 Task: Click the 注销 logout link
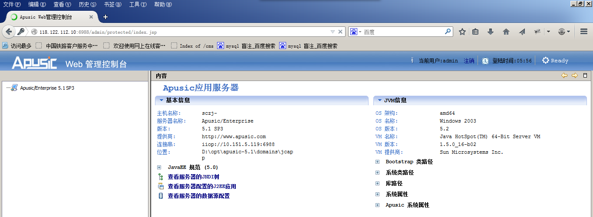click(x=469, y=61)
